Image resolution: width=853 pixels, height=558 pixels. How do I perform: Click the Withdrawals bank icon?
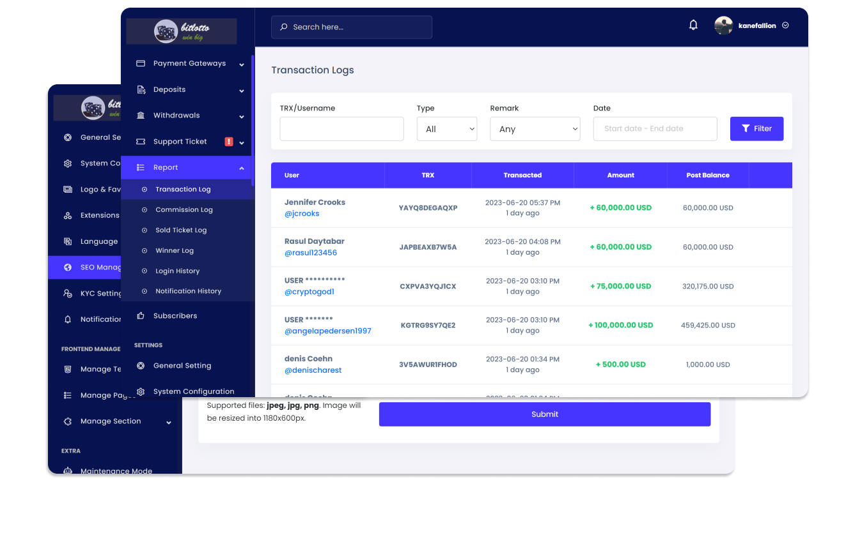[141, 116]
